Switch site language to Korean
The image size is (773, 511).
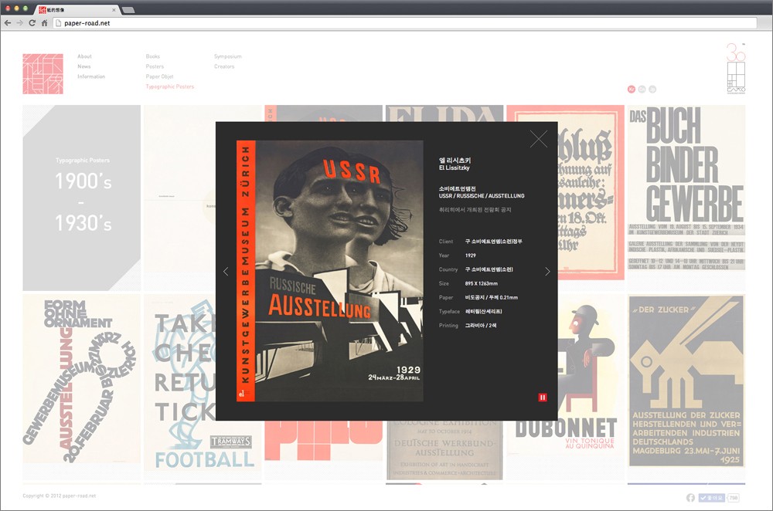tap(631, 89)
